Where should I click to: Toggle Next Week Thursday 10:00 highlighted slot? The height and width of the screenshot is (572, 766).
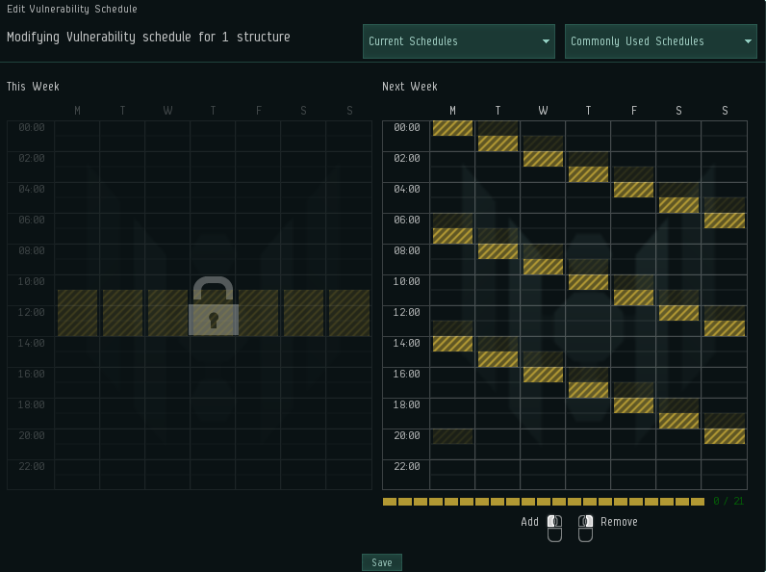(x=588, y=282)
